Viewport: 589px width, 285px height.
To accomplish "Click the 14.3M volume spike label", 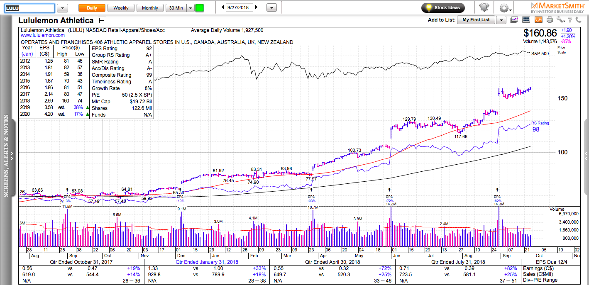I will pos(499,204).
